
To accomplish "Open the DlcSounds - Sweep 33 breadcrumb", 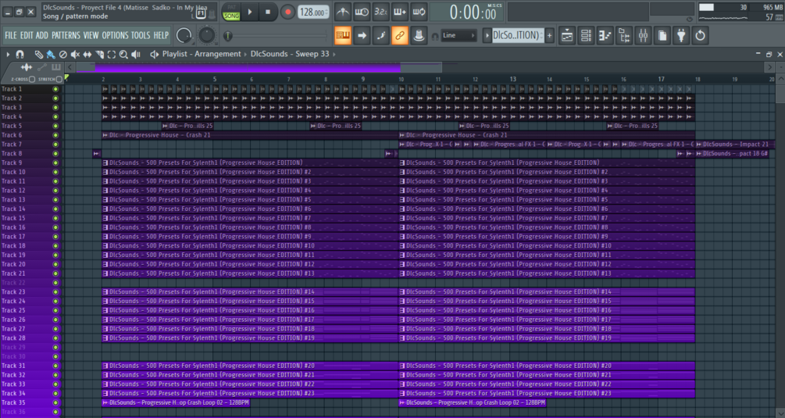I will [290, 54].
